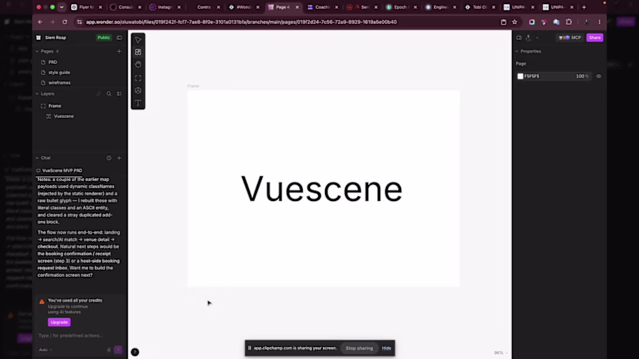This screenshot has width=639, height=359.
Task: Stop sharing the screen
Action: (359, 348)
